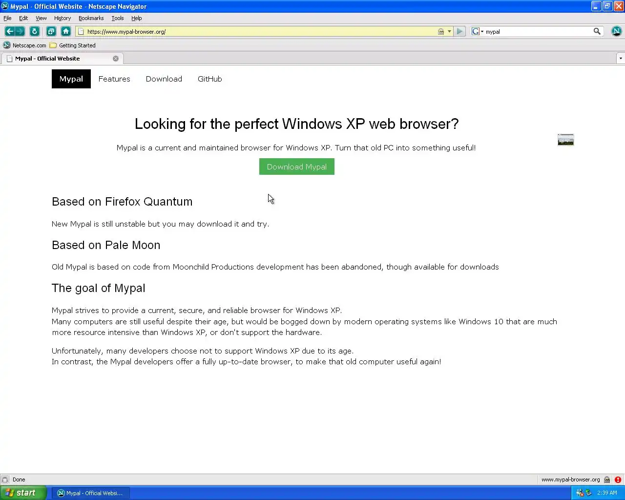Click the Windows Start button
625x500 pixels.
point(23,493)
